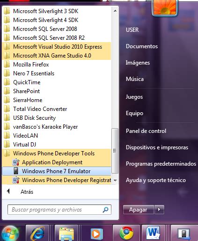The height and width of the screenshot is (241, 198).
Task: Open Equipo from Start menu
Action: coord(134,113)
